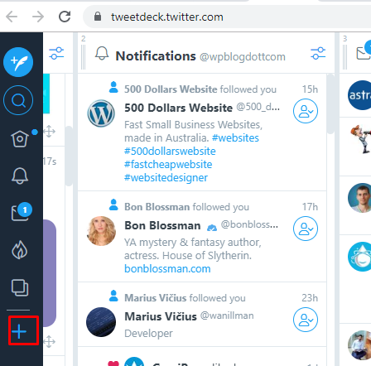Image resolution: width=371 pixels, height=366 pixels.
Task: Open Notifications column settings sliders icon
Action: (318, 53)
